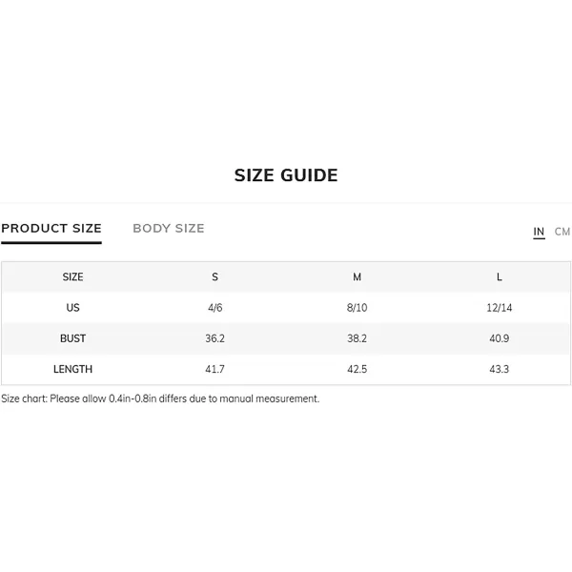Select the PRODUCT SIZE tab
572x572 pixels.
pos(51,229)
